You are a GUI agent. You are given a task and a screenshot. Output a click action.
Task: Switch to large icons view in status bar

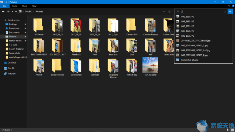[232, 130]
